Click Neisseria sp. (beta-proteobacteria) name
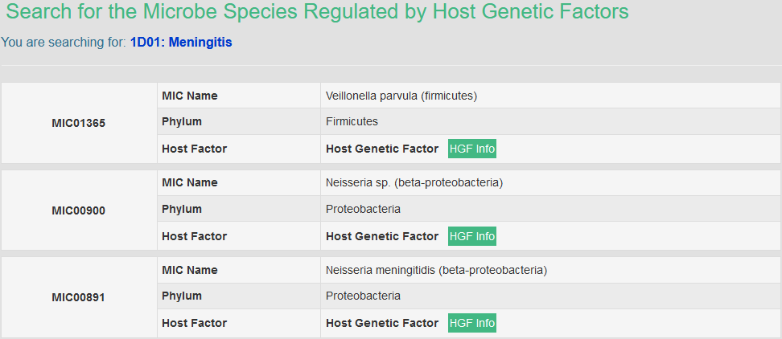Image resolution: width=782 pixels, height=339 pixels. point(414,182)
